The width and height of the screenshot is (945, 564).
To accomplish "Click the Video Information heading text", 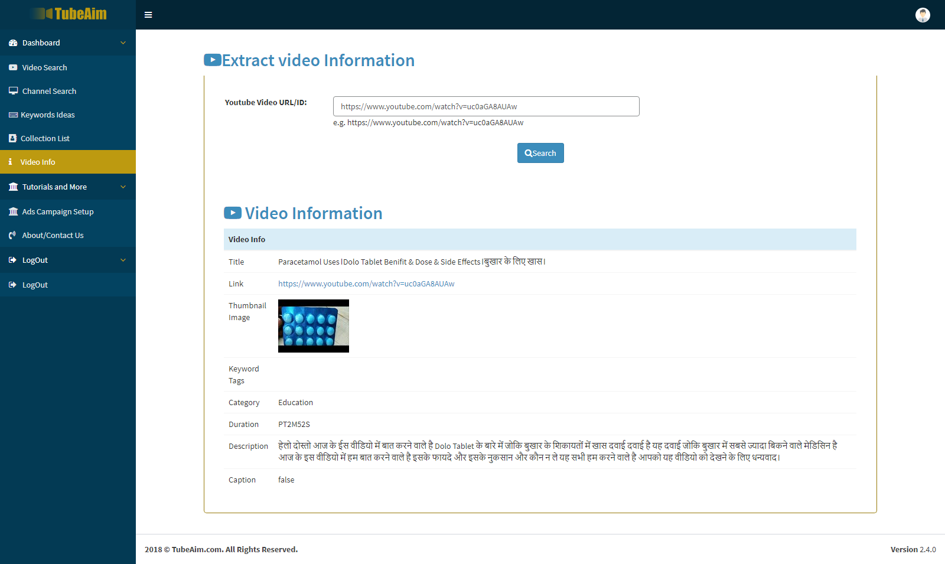I will [314, 213].
